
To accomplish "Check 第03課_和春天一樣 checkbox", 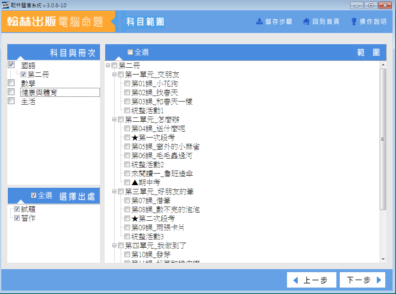I will click(x=127, y=102).
